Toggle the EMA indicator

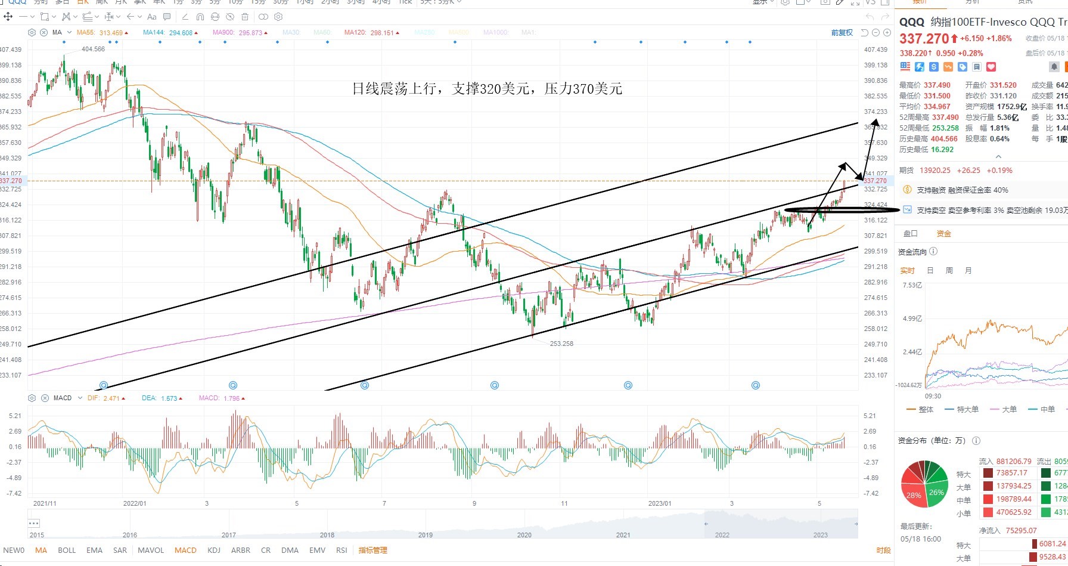[94, 550]
